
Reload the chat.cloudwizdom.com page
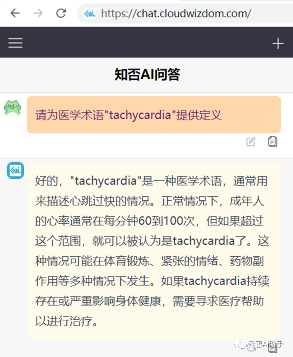(61, 14)
